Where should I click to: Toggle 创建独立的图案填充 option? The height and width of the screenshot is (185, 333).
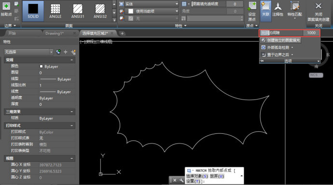click(280, 40)
